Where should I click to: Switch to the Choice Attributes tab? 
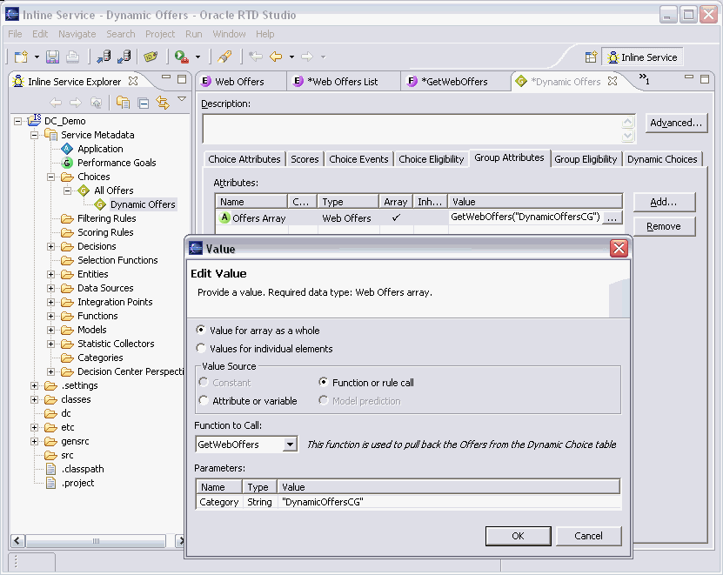click(244, 159)
